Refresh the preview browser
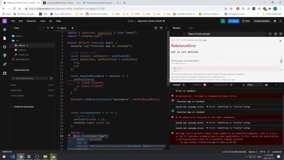284x160 pixels. pos(184,34)
